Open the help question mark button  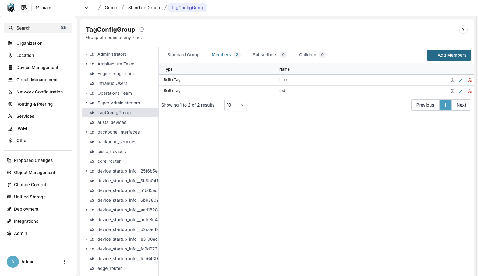463,30
